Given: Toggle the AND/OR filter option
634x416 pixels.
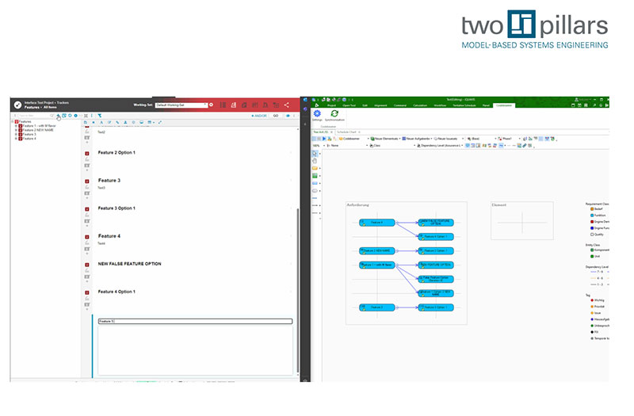Looking at the screenshot, I should click(258, 116).
